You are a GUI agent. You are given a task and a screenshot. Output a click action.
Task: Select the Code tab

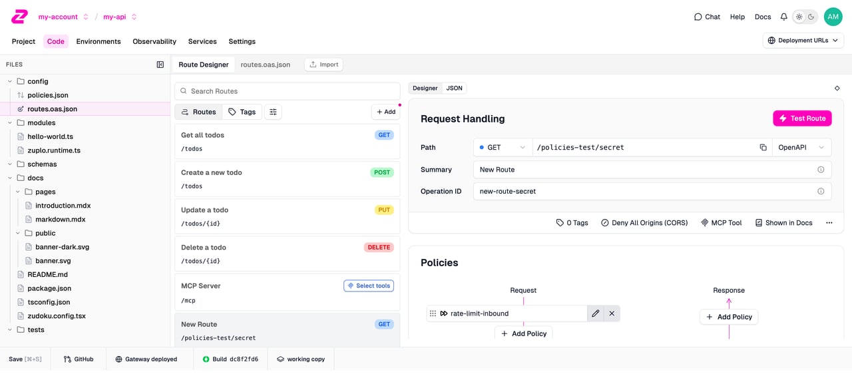pos(56,41)
